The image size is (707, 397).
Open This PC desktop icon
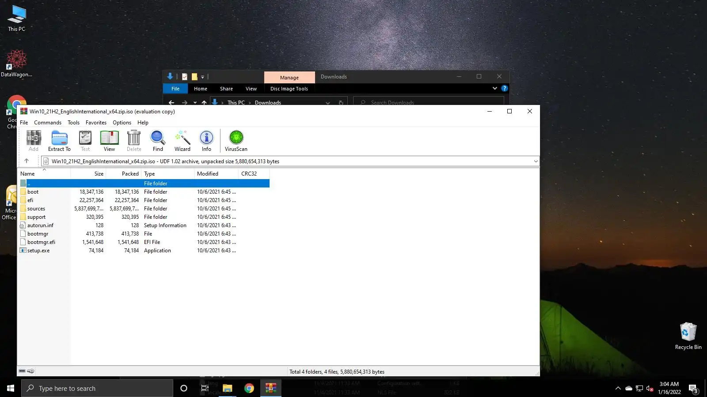(17, 18)
